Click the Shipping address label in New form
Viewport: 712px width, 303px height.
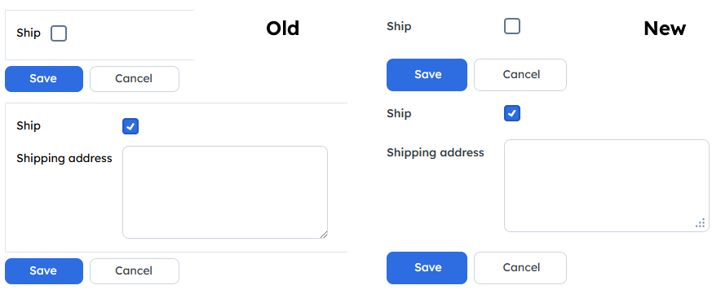pos(436,153)
